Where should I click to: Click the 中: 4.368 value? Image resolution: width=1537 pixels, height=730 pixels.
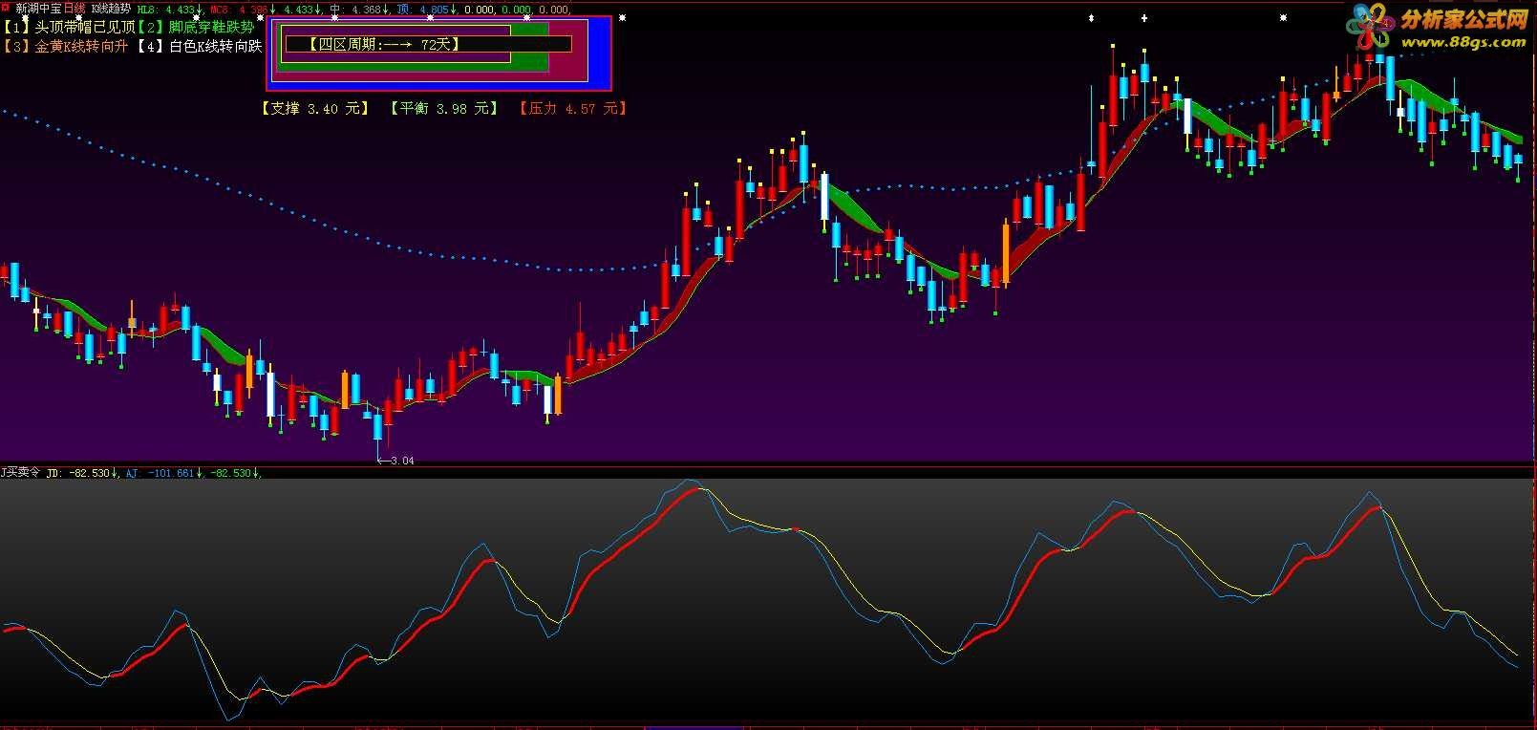tap(359, 9)
